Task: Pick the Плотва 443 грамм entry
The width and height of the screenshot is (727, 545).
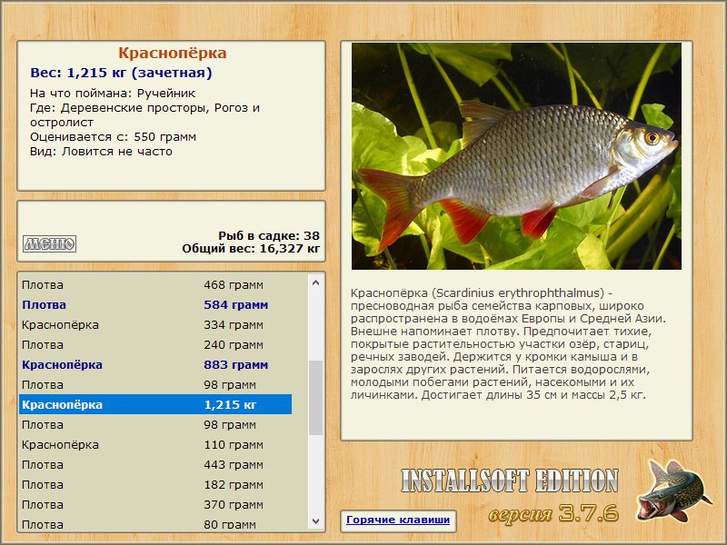Action: click(x=155, y=464)
